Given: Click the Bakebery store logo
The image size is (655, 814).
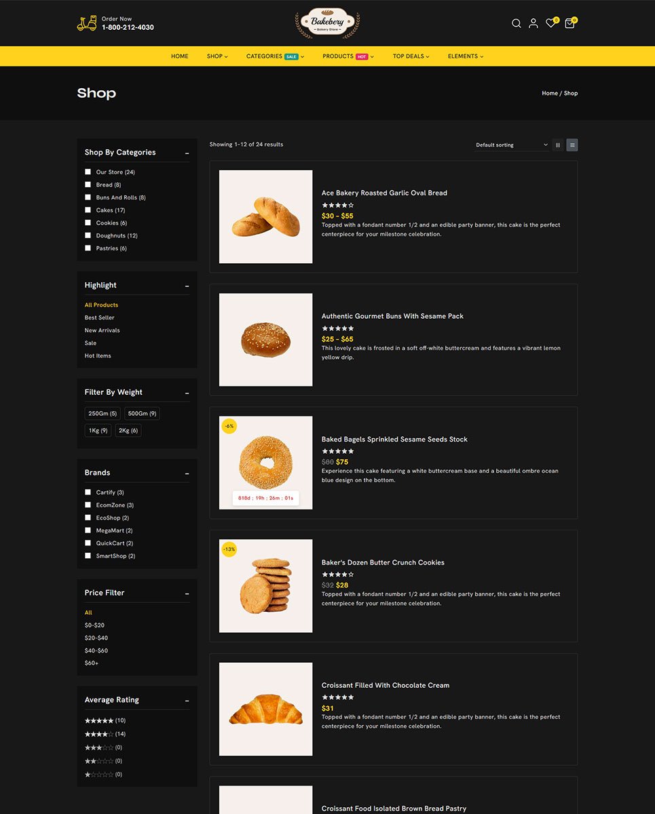Looking at the screenshot, I should click(x=327, y=23).
